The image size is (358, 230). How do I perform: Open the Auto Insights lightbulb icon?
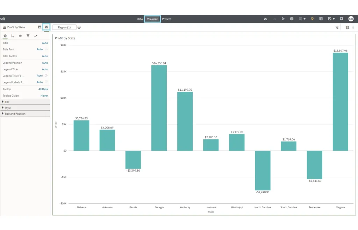pyautogui.click(x=313, y=19)
